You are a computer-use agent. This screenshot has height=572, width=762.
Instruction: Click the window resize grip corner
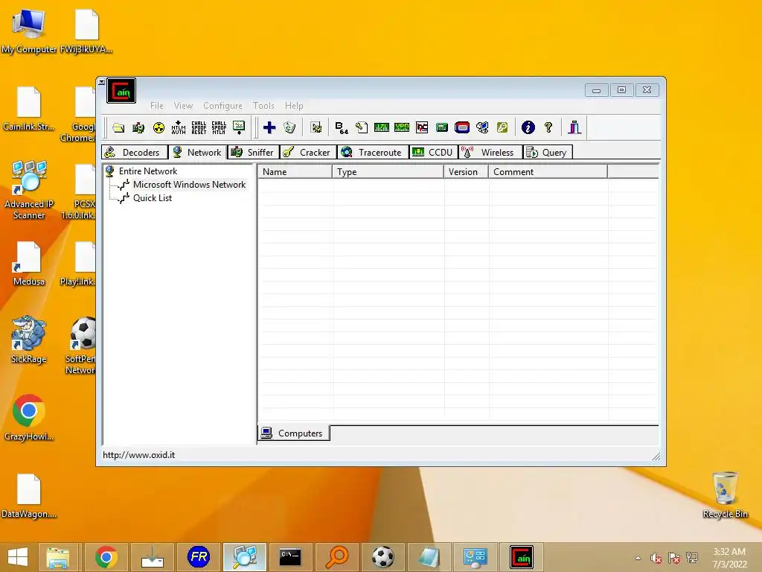[x=656, y=456]
